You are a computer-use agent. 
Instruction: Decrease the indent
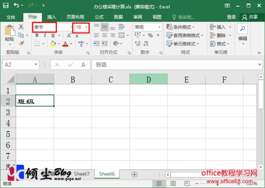click(97, 44)
